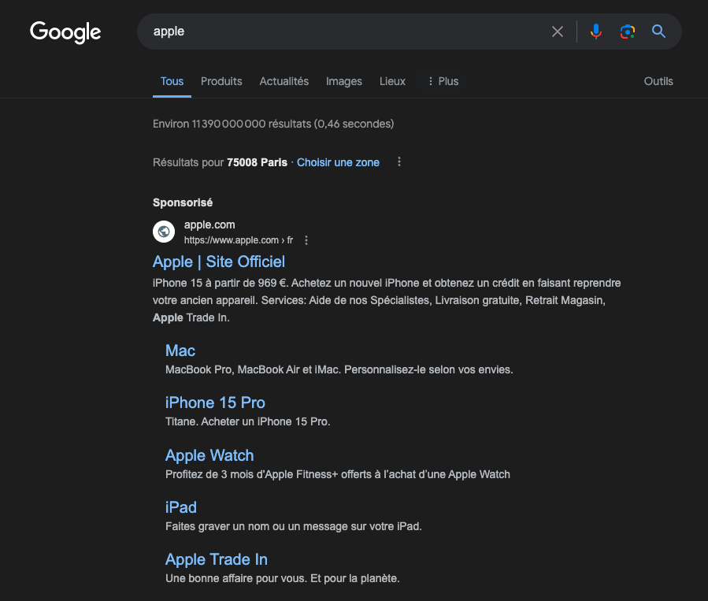This screenshot has height=601, width=708.
Task: Open three-dot options beside apple.com URL
Action: point(306,240)
